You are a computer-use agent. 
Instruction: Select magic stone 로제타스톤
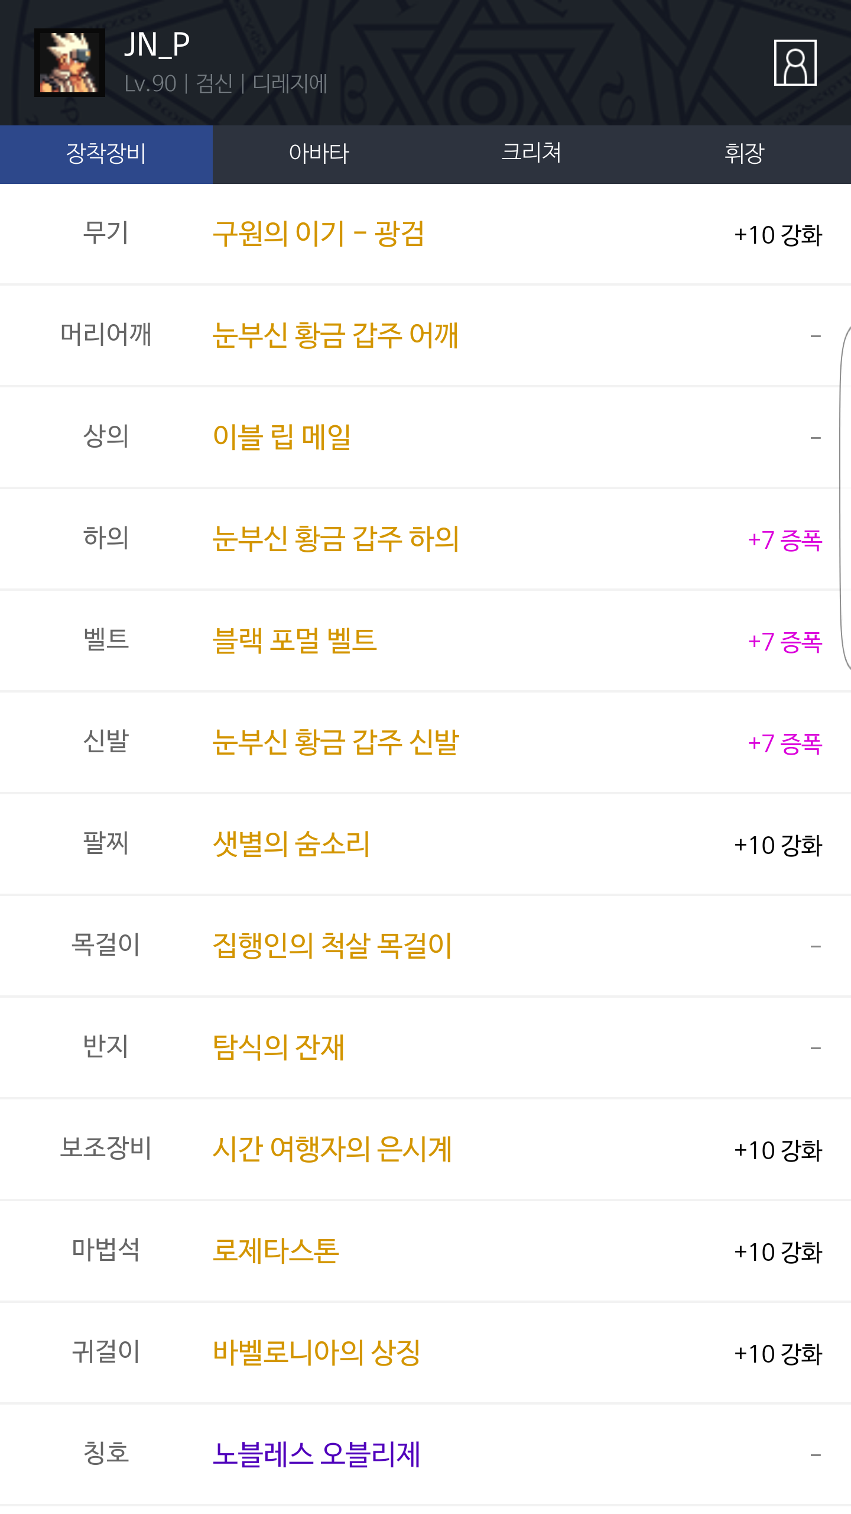(x=276, y=1251)
